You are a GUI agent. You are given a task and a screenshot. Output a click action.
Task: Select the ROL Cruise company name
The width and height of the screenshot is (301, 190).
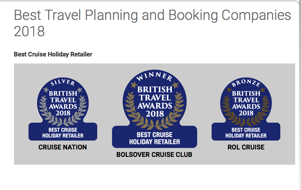[x=246, y=148]
